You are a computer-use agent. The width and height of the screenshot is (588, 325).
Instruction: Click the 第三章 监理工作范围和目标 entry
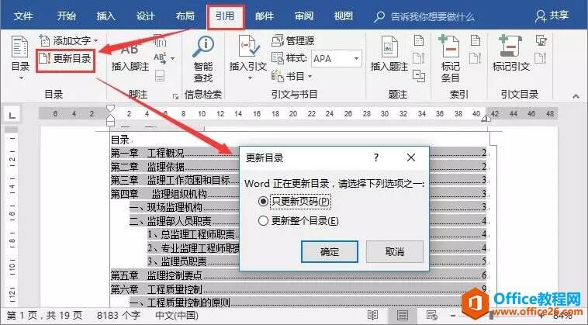point(298,180)
